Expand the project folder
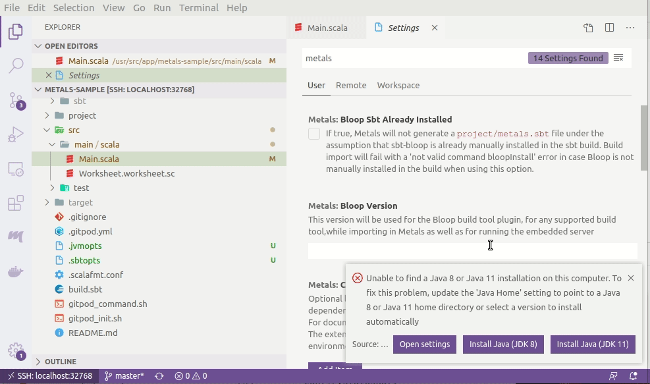650x384 pixels. (47, 115)
